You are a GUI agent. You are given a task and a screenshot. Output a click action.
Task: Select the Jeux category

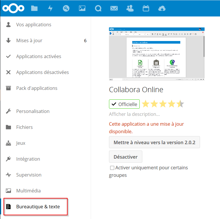click(x=46, y=143)
